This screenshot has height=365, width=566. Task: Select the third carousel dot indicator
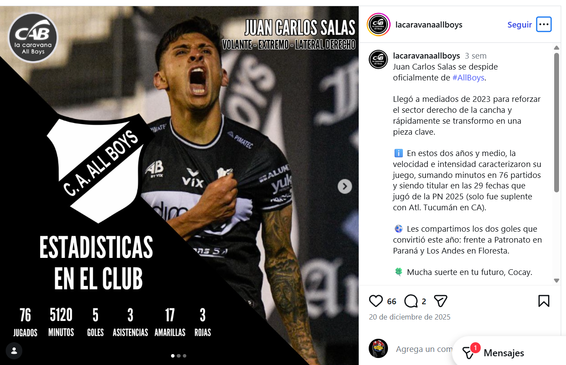[x=185, y=356]
